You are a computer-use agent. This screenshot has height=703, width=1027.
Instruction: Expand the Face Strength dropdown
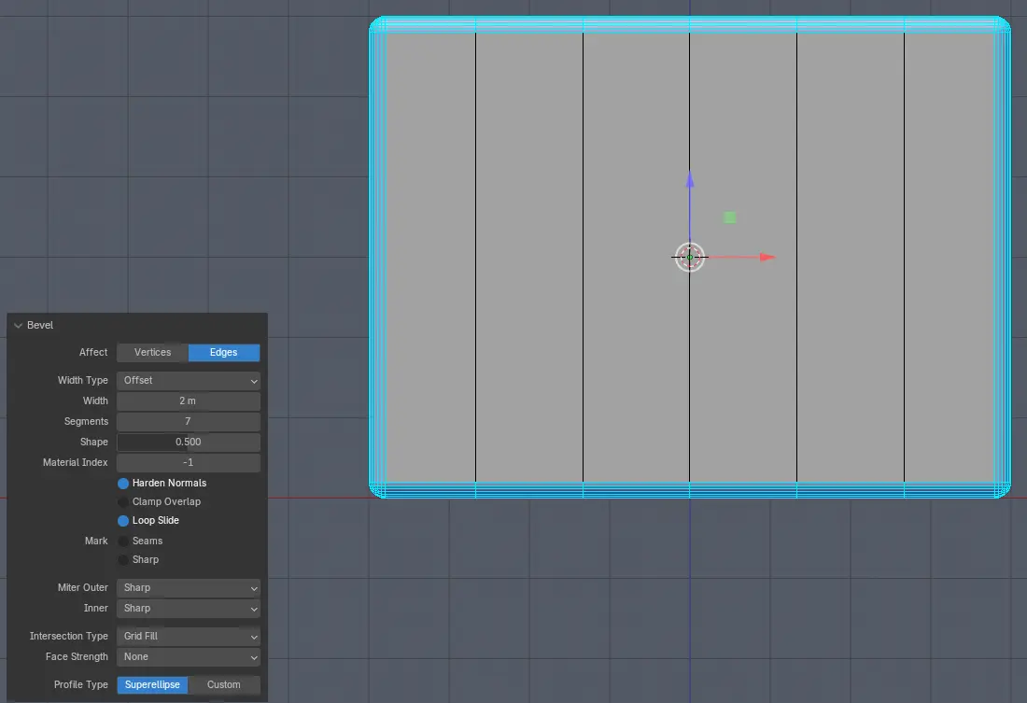point(188,657)
